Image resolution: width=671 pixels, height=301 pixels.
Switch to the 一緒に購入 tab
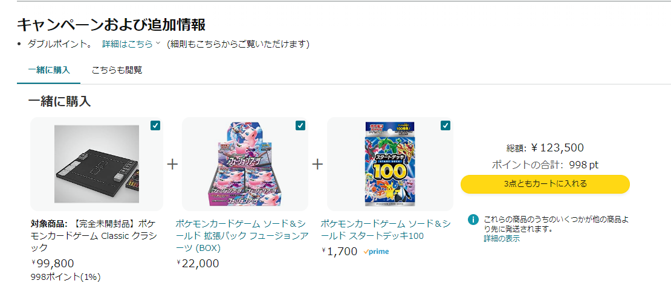(x=49, y=70)
